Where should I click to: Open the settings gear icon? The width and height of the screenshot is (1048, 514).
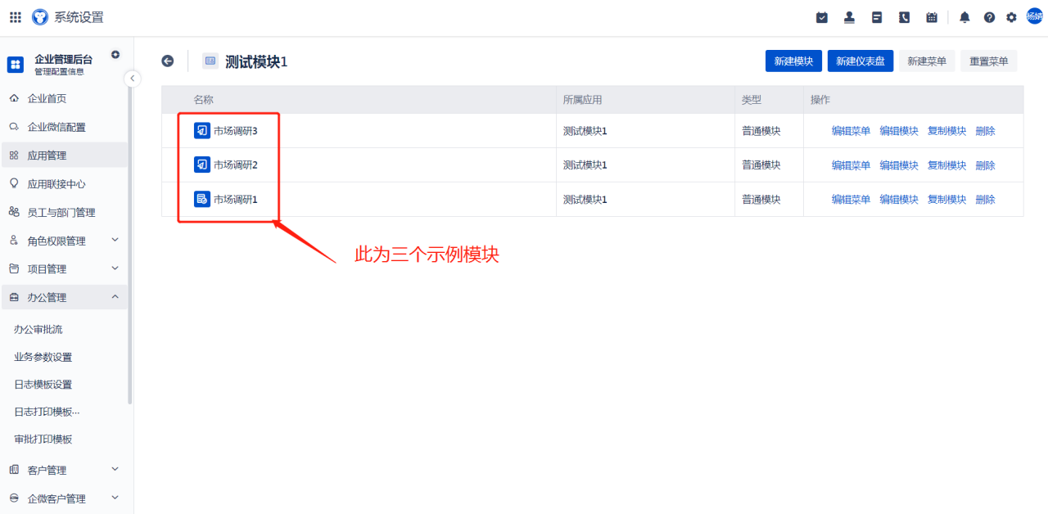point(1011,17)
